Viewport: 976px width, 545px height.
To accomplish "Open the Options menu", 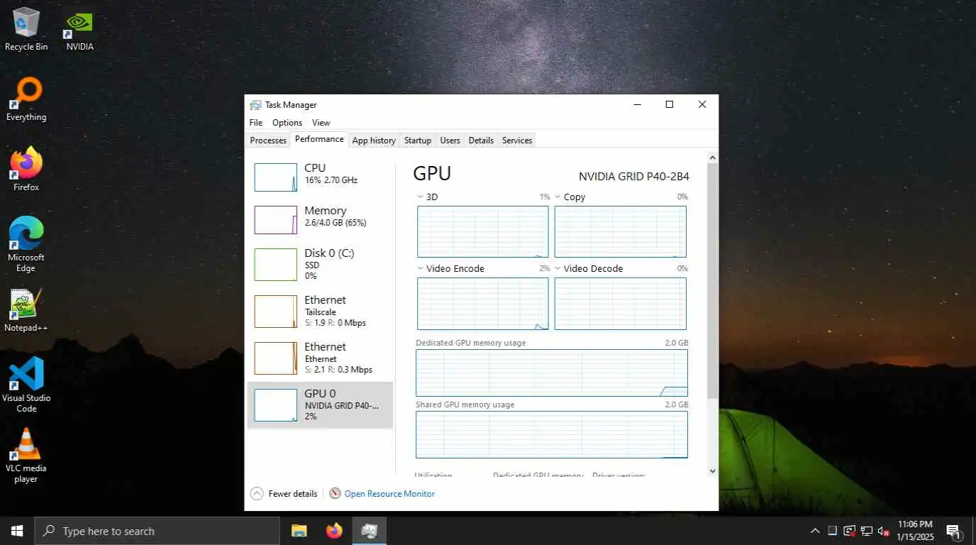I will [287, 123].
